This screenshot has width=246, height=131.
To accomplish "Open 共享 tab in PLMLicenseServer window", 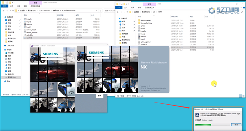I will click(18, 6).
